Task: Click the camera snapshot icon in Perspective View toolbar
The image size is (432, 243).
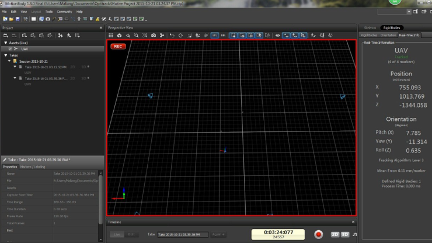Action: point(153,36)
